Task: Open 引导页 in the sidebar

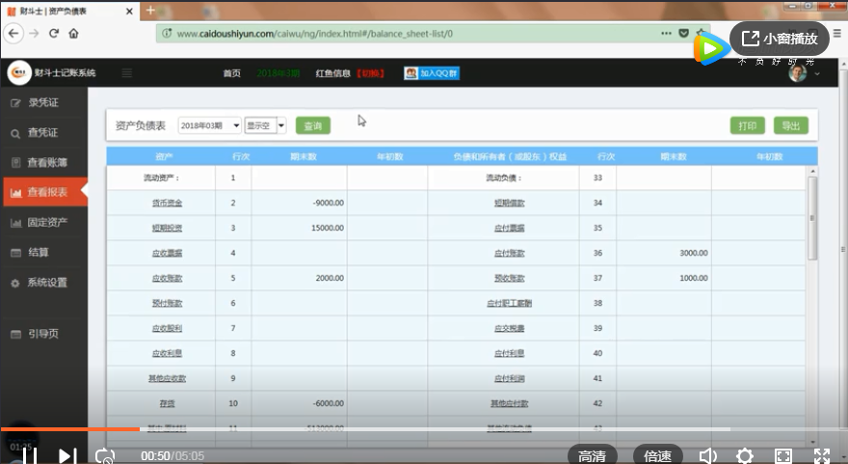Action: [43, 334]
